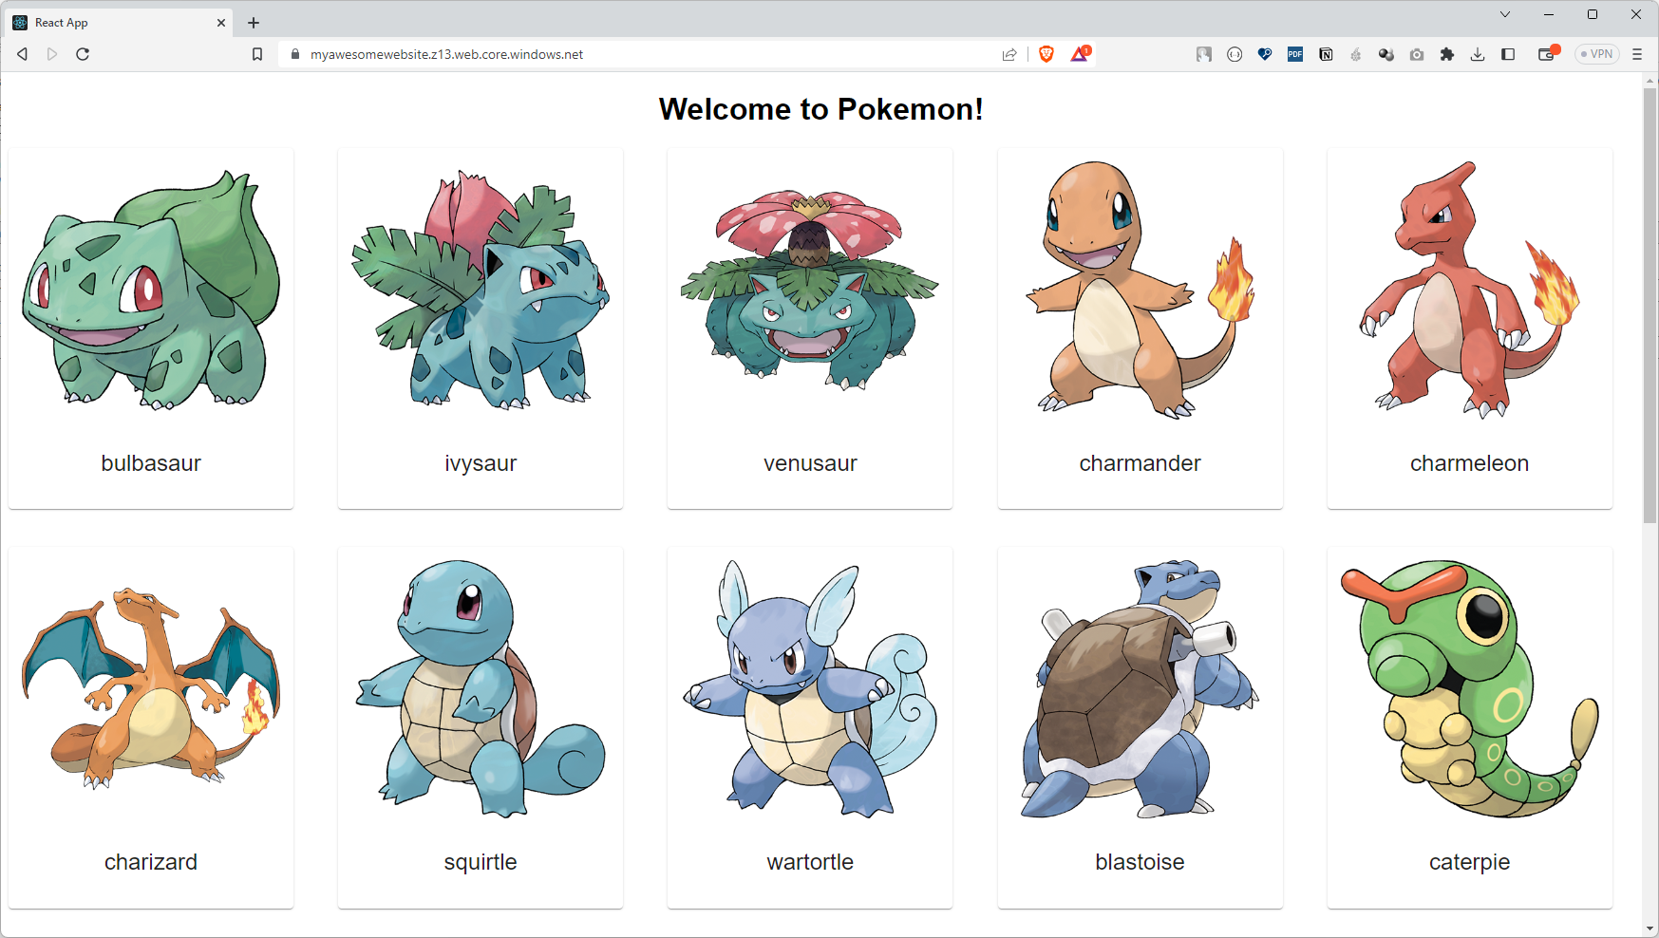Viewport: 1659px width, 938px height.
Task: Click the 'venusaur' name label
Action: tap(810, 463)
